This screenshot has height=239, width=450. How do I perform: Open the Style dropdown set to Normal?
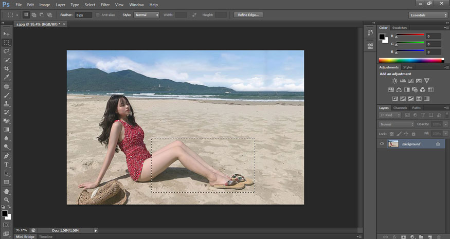146,15
